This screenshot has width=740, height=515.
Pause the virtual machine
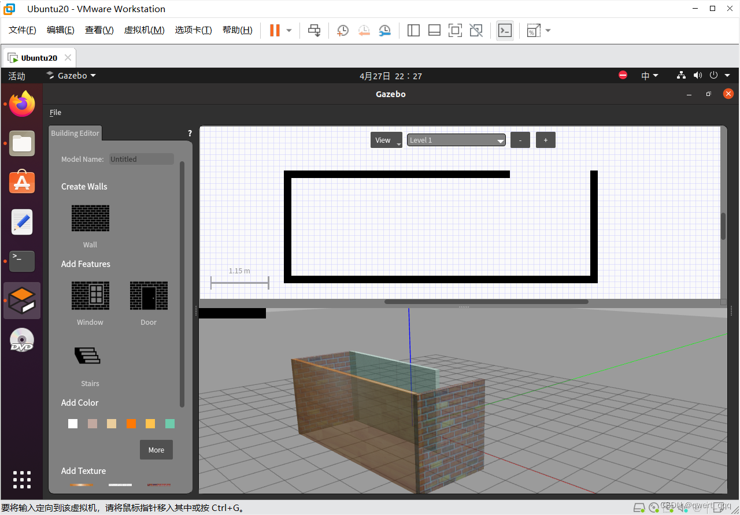tap(275, 31)
